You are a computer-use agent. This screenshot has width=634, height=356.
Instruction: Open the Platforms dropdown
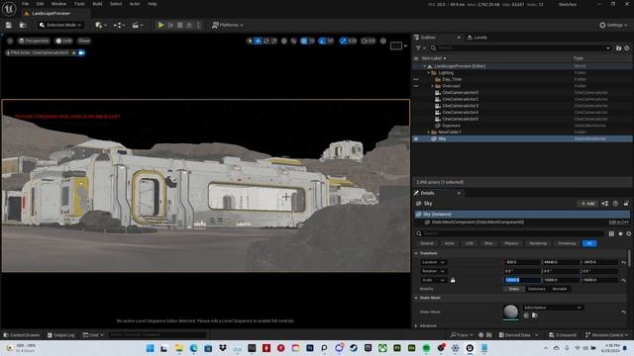click(x=228, y=25)
